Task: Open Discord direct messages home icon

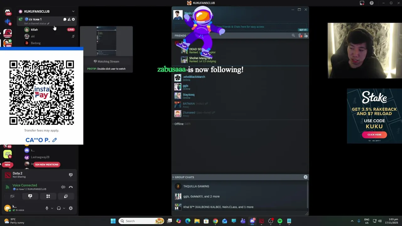Action: point(8,11)
